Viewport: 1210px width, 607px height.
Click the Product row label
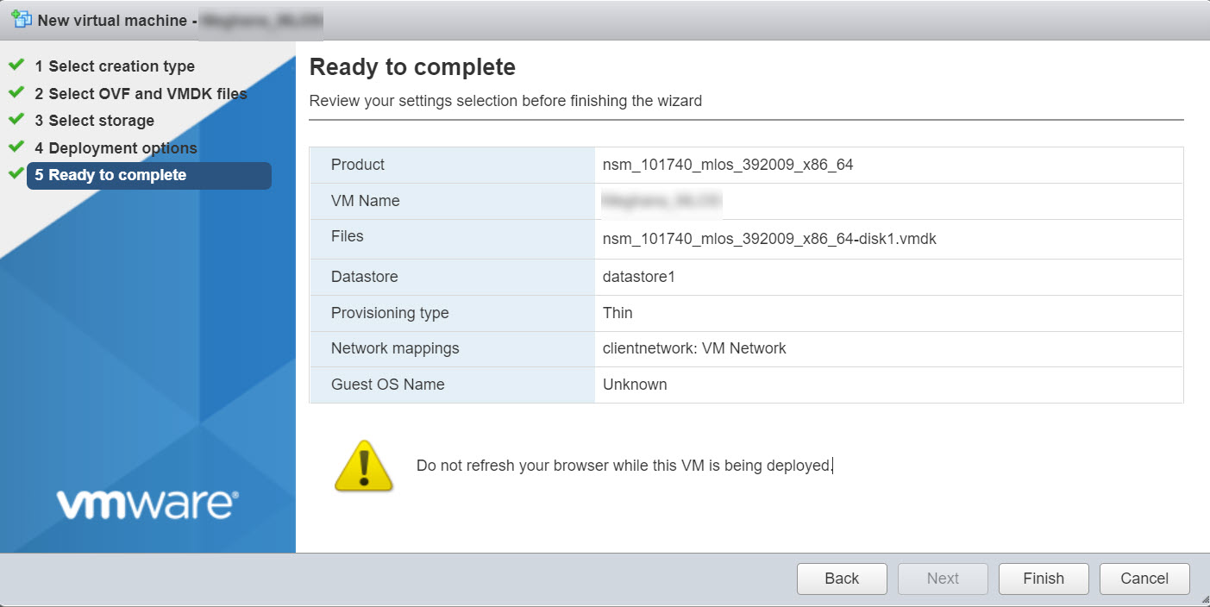click(358, 165)
